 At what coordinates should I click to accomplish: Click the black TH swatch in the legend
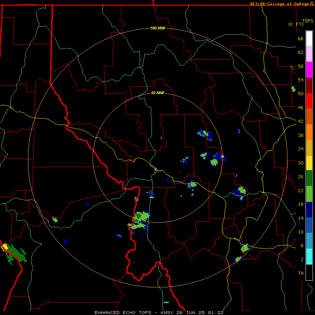click(309, 272)
